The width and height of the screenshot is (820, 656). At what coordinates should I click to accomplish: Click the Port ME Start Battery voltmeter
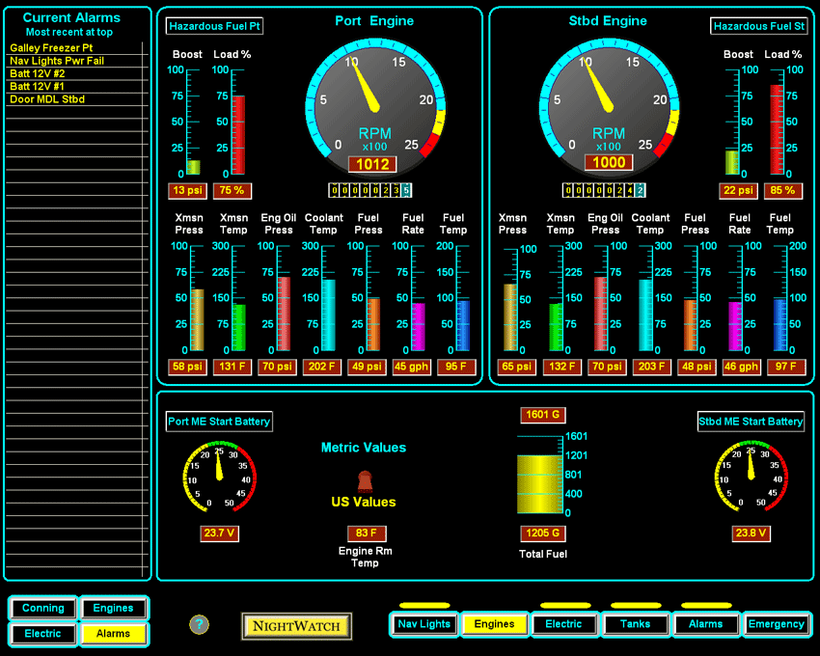click(x=219, y=478)
